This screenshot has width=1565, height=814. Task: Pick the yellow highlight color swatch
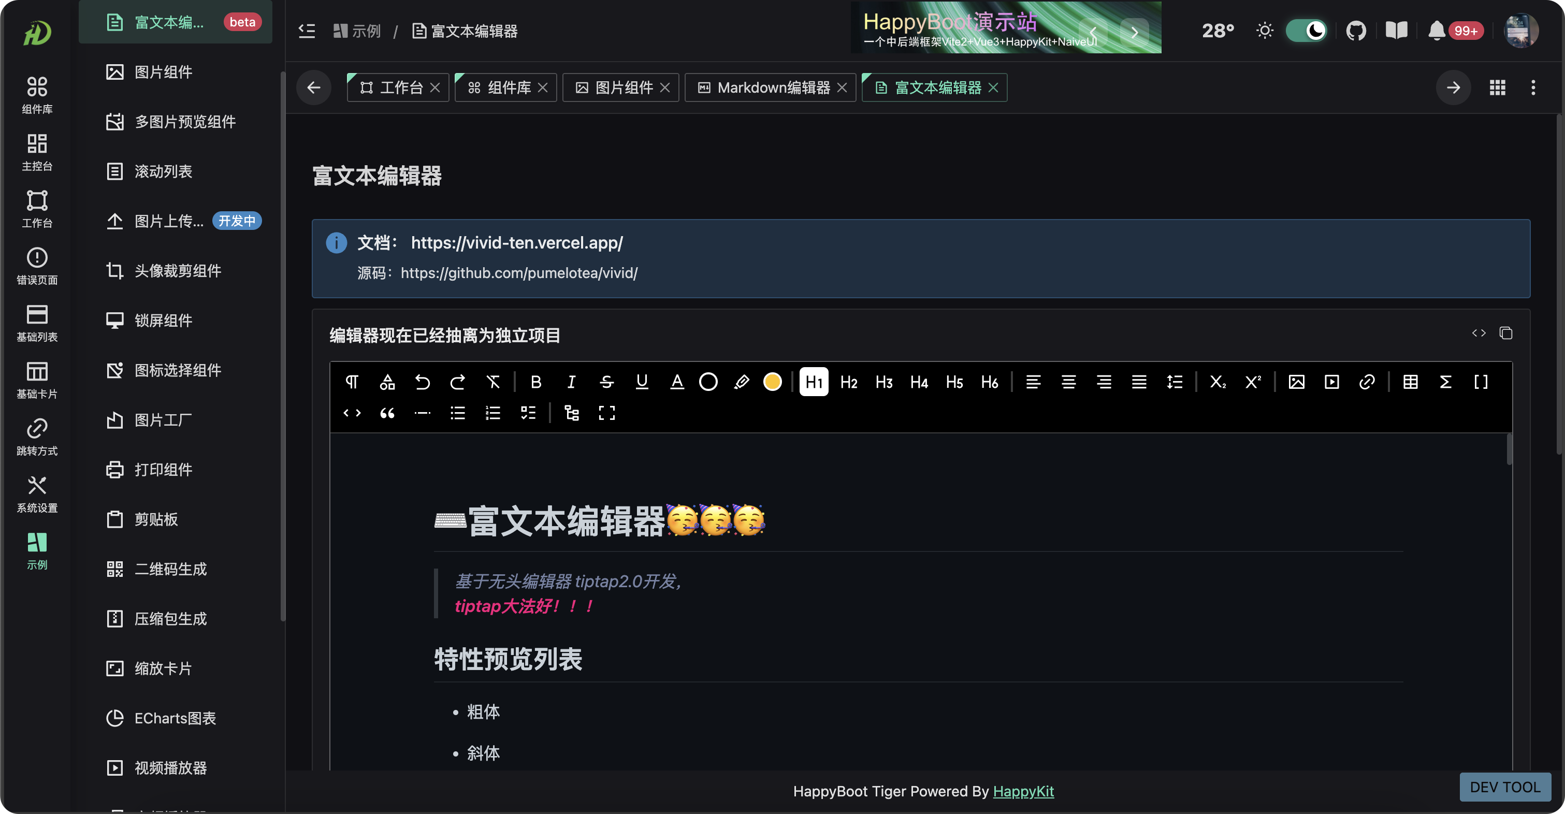click(x=772, y=382)
